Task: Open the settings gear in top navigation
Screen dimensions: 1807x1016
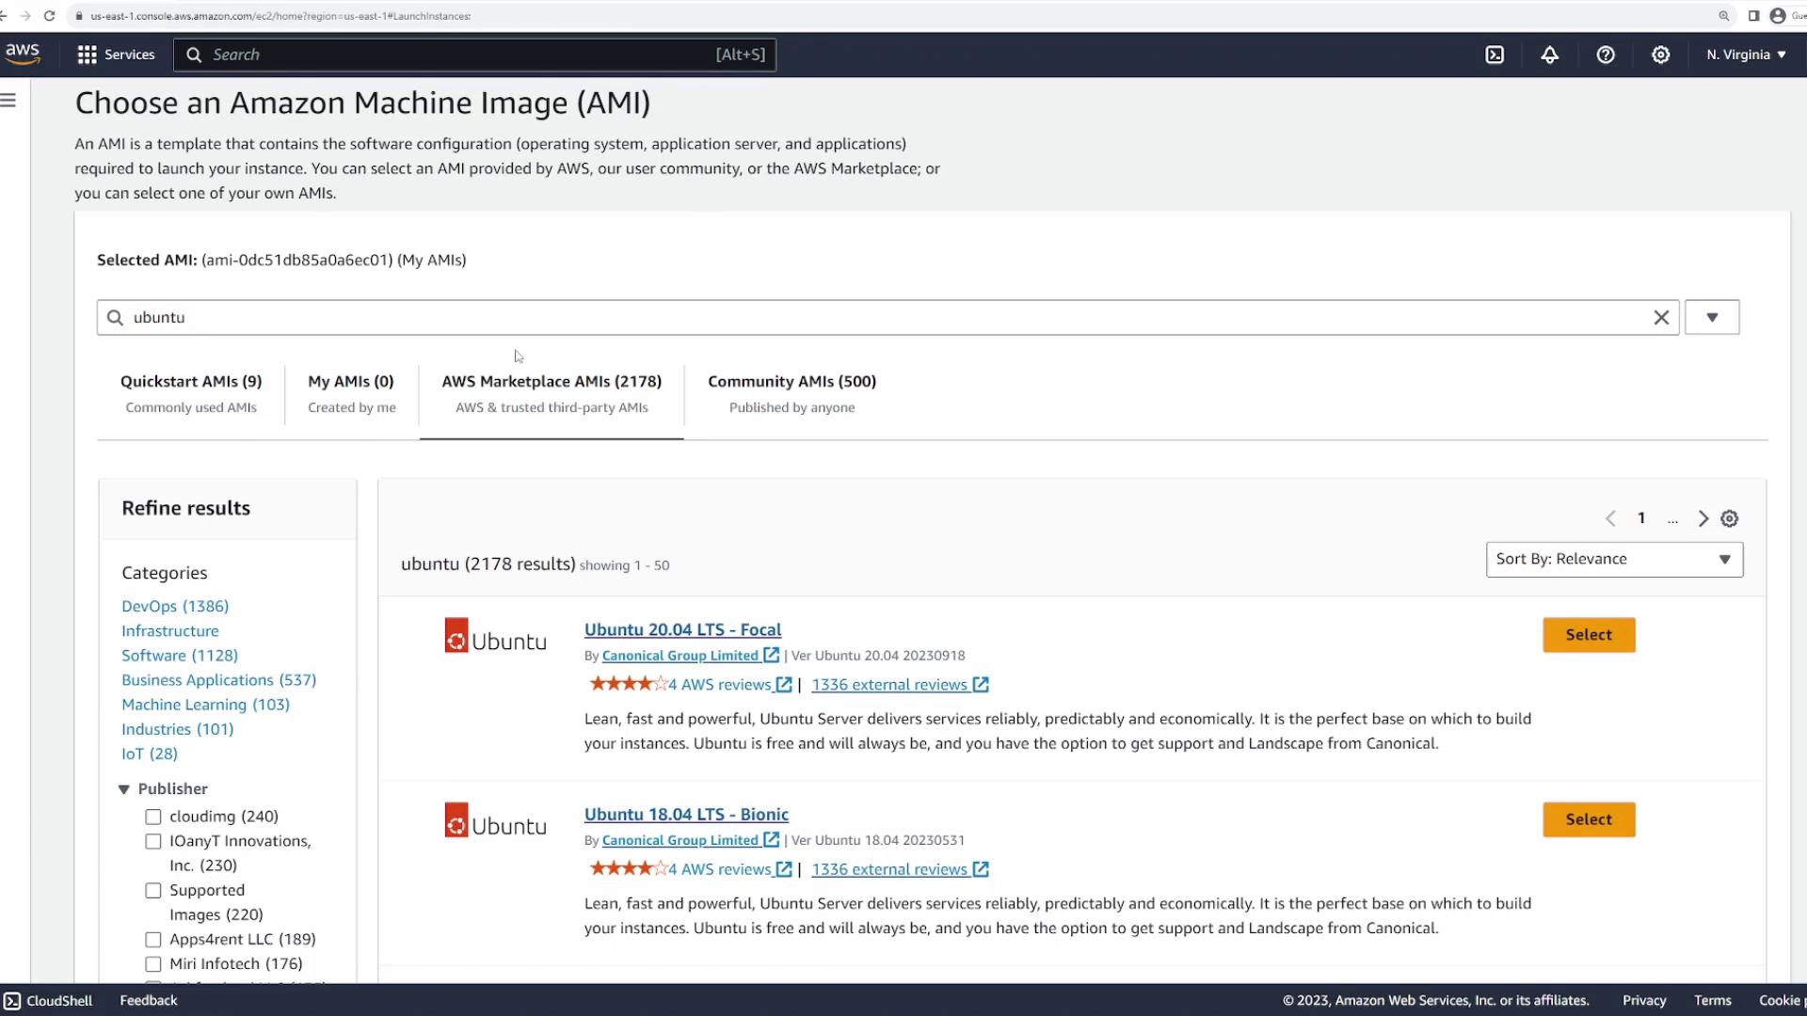Action: tap(1661, 55)
